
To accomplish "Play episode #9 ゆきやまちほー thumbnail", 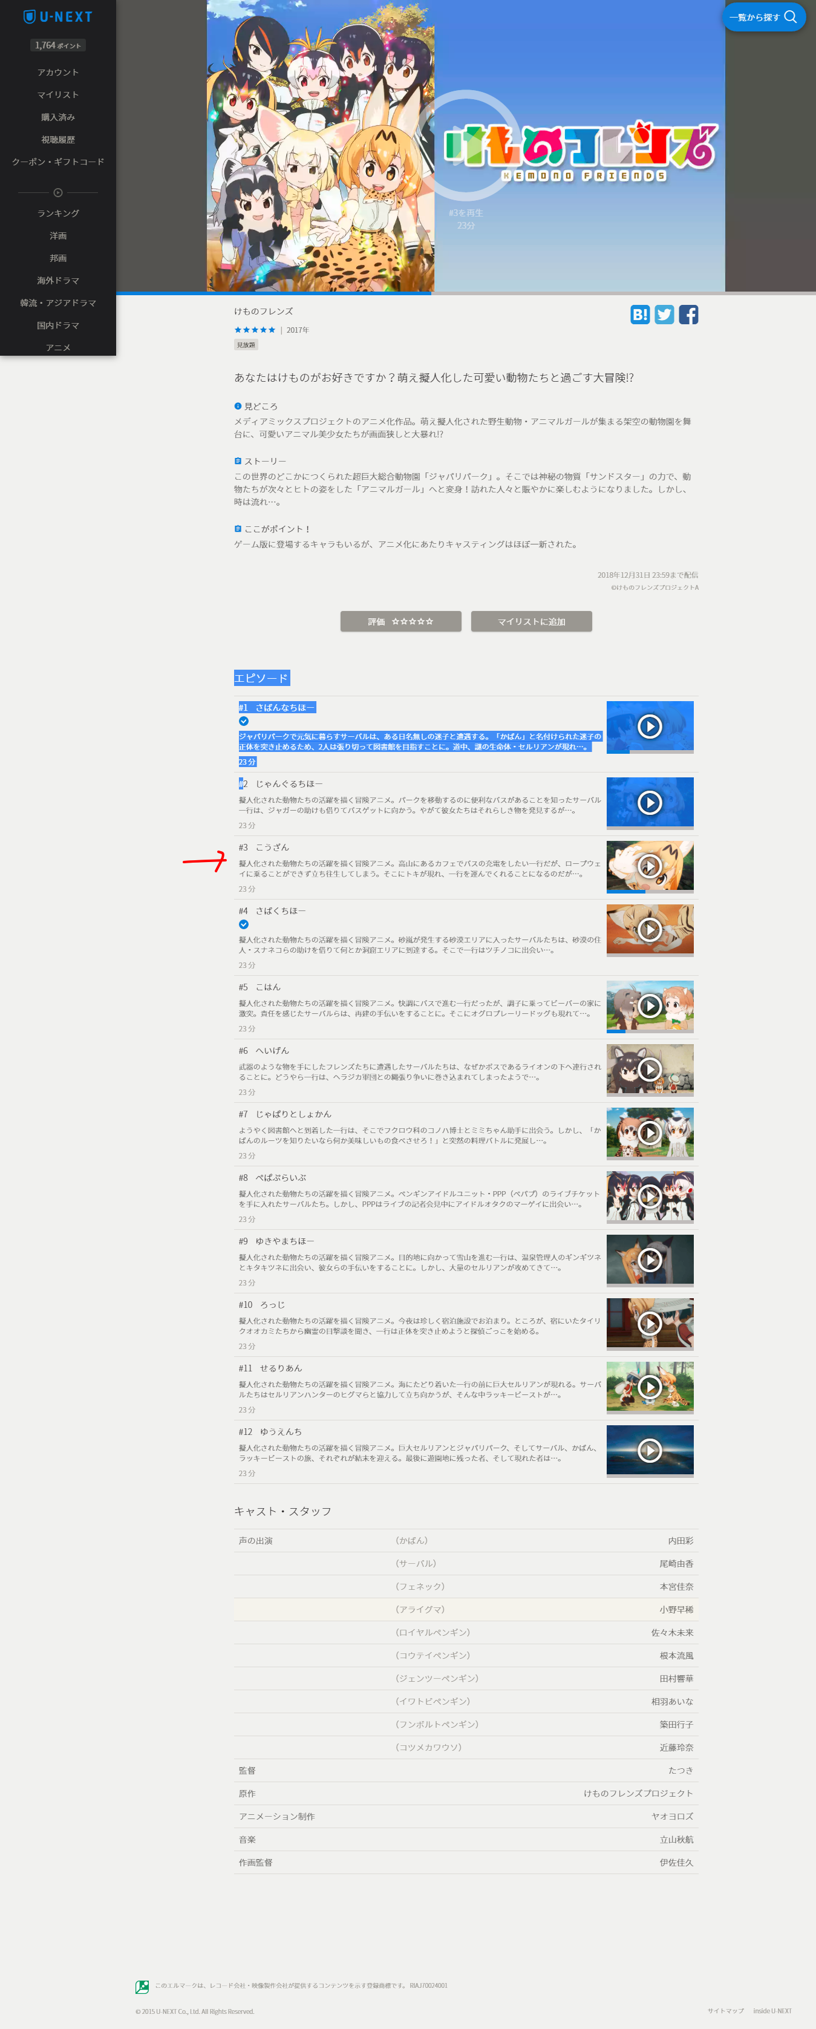I will coord(650,1260).
